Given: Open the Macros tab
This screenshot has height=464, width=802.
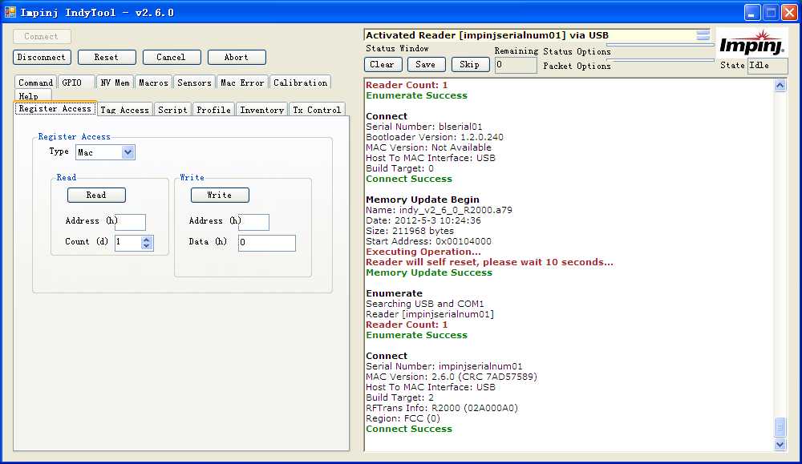Looking at the screenshot, I should coord(153,83).
